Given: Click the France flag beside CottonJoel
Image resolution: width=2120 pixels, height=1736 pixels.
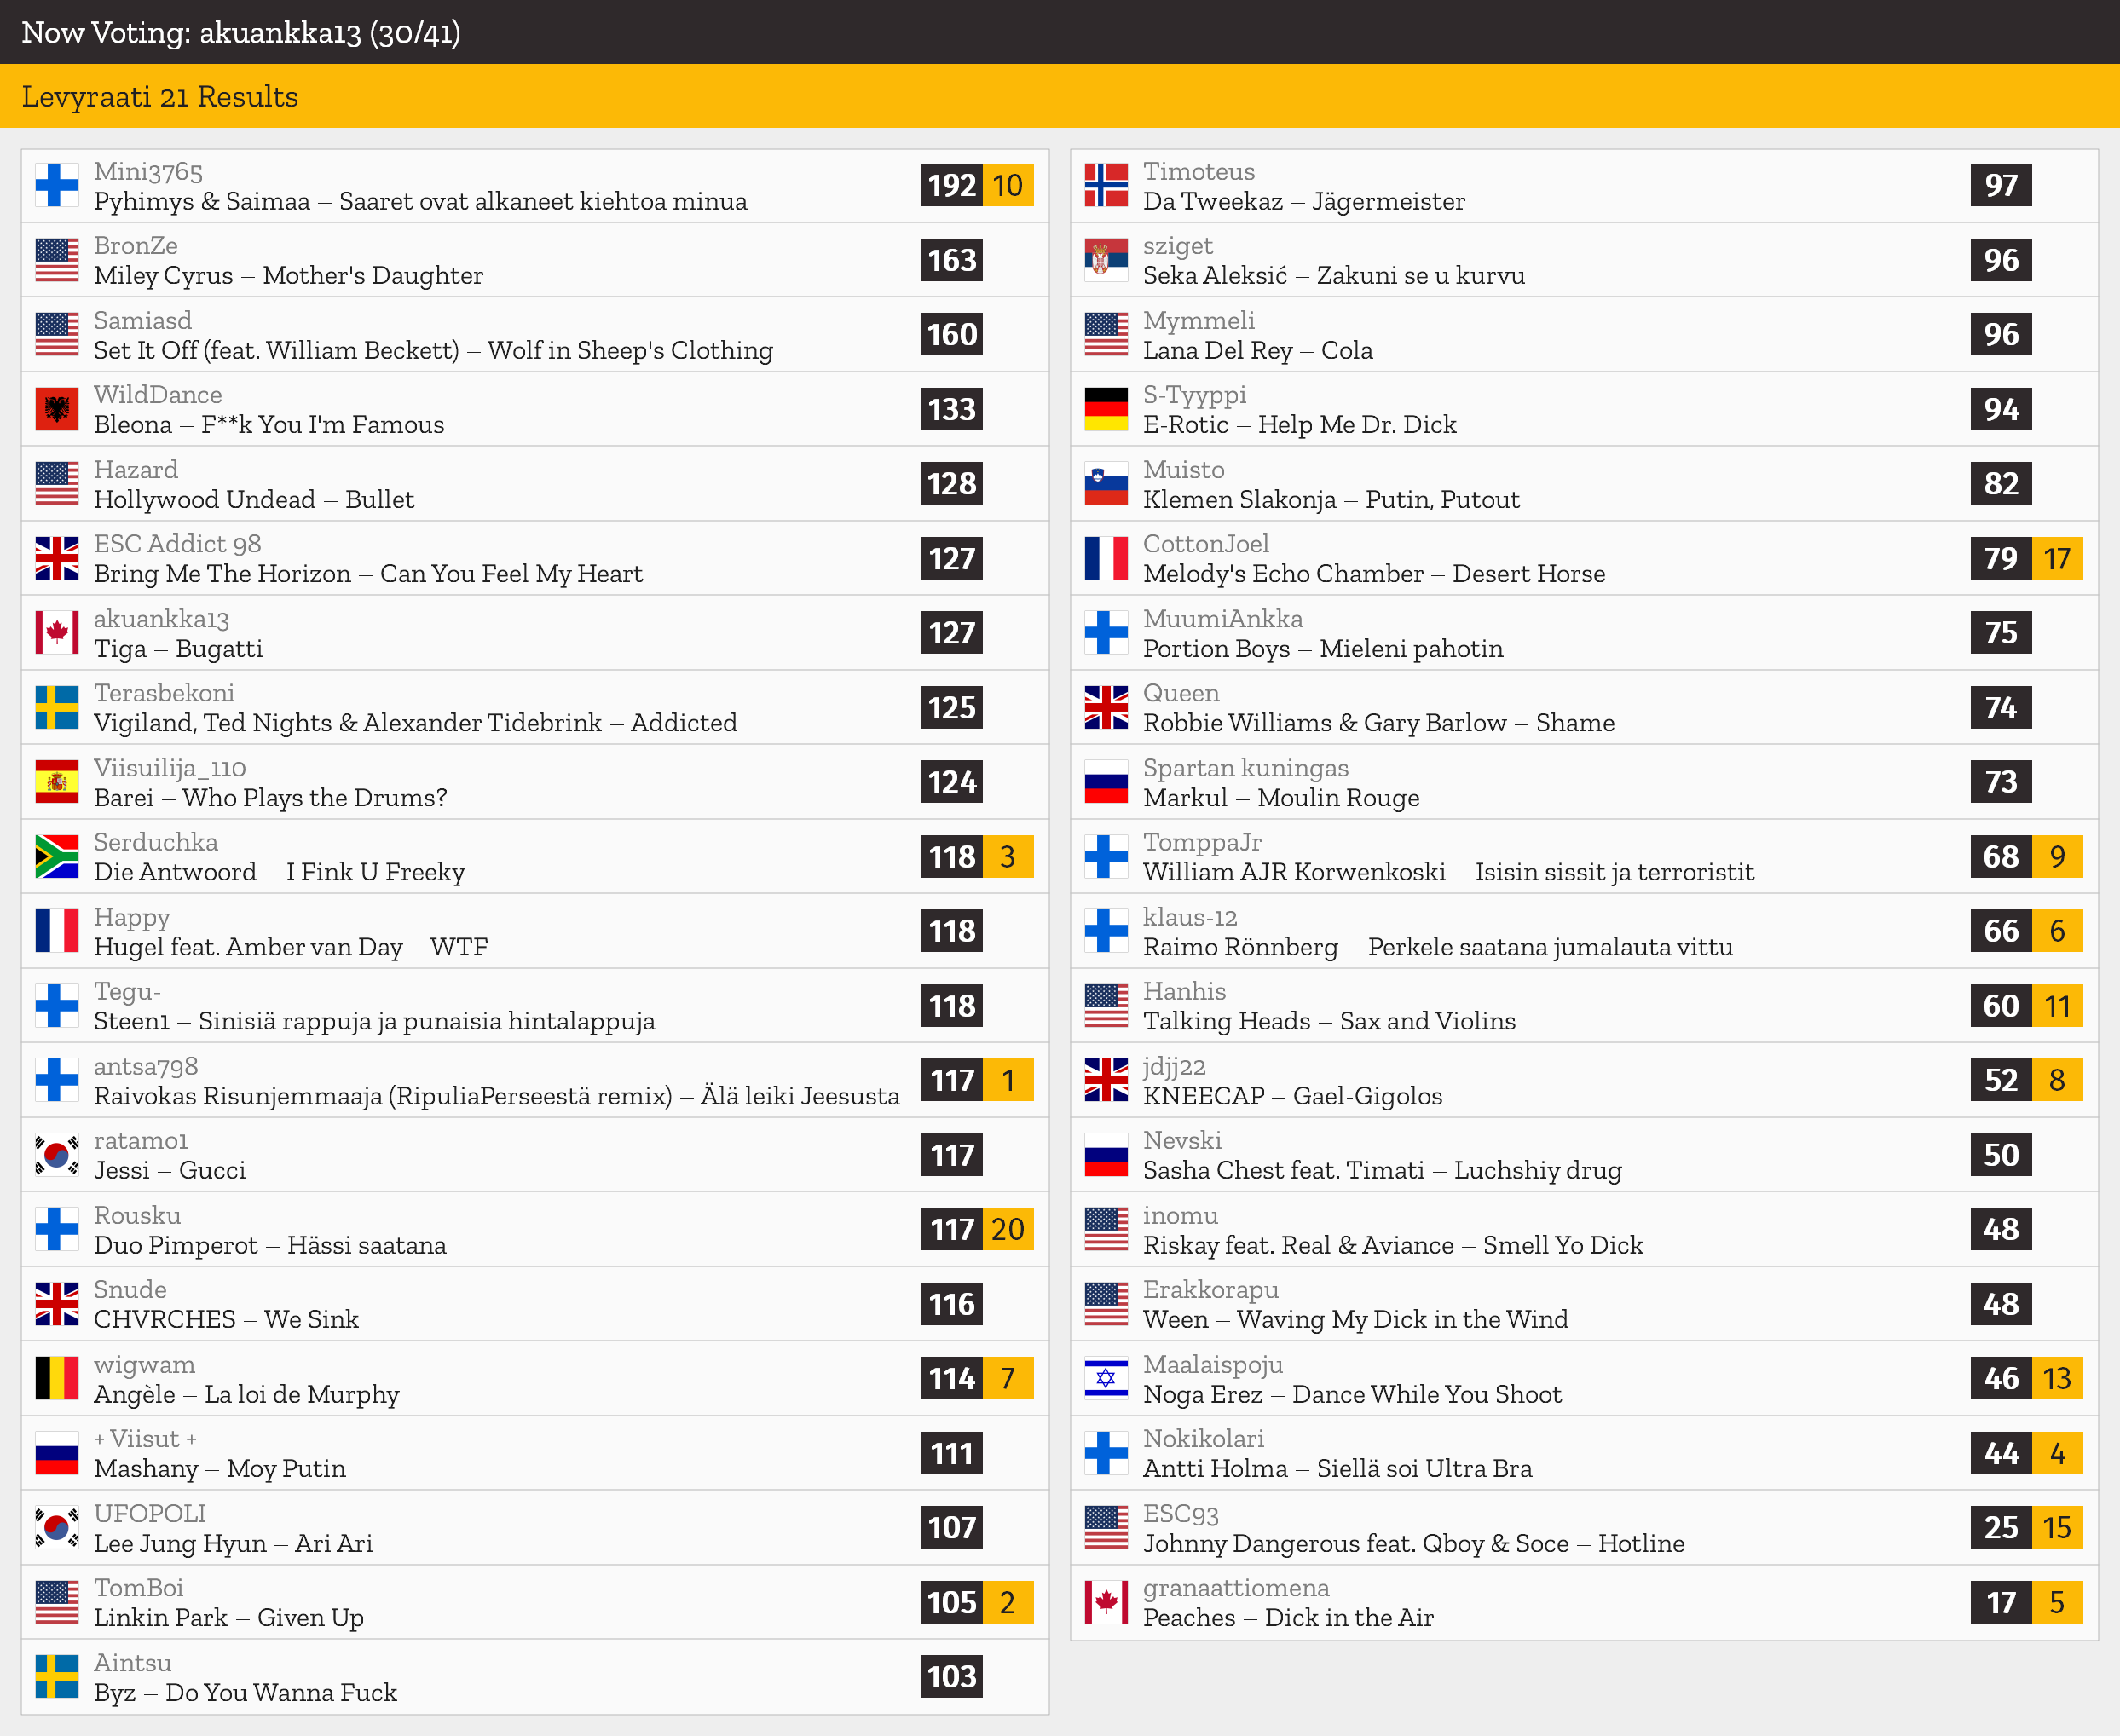Looking at the screenshot, I should (x=1106, y=558).
